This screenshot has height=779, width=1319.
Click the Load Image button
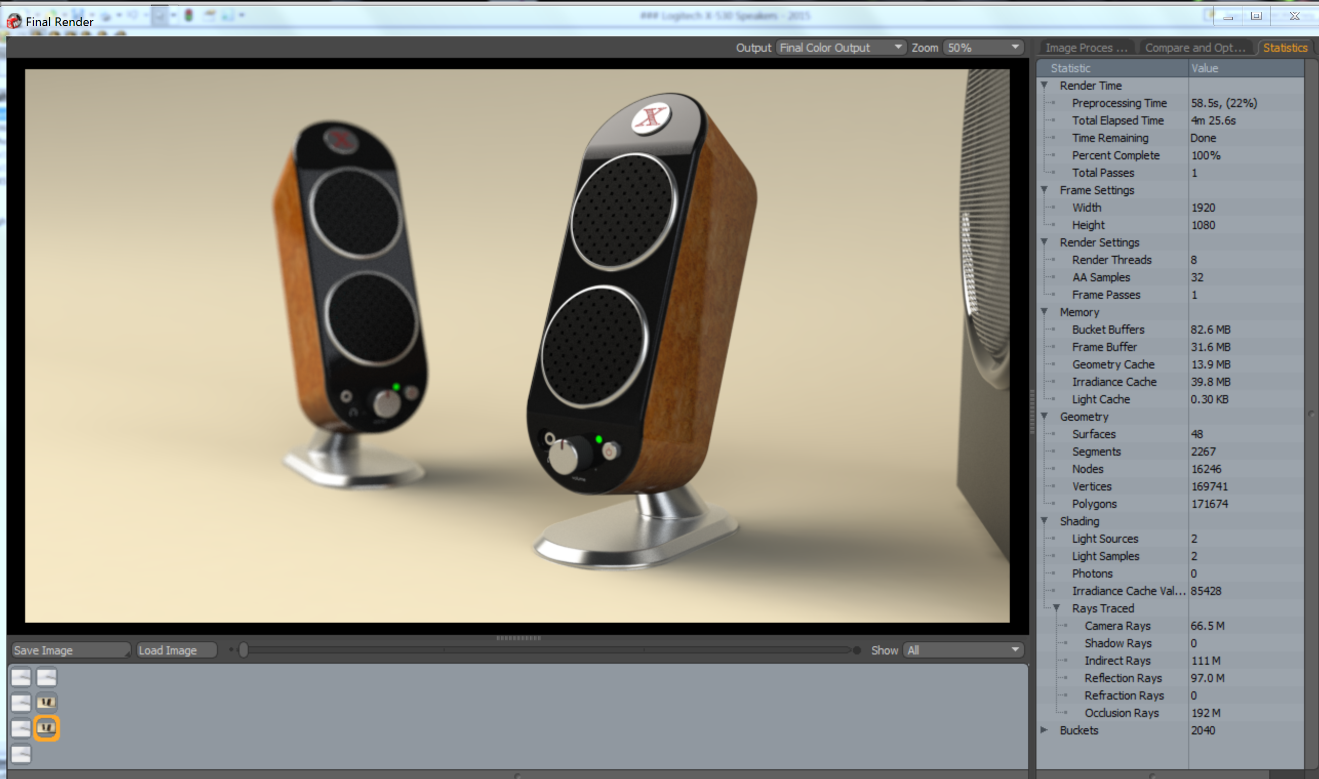[176, 650]
